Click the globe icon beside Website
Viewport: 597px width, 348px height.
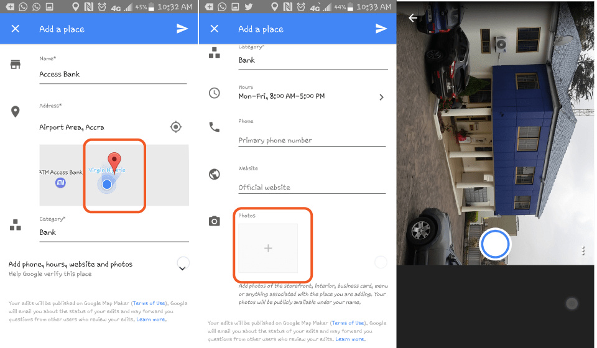point(215,174)
